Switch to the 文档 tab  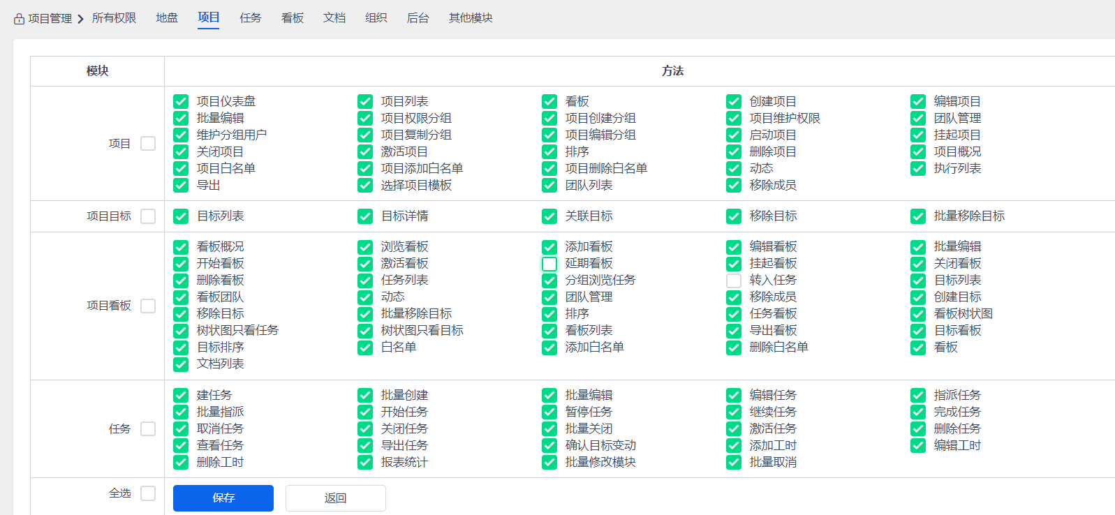click(334, 18)
